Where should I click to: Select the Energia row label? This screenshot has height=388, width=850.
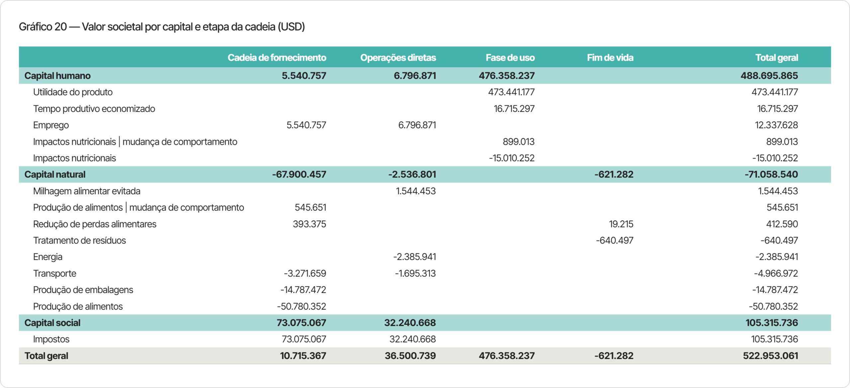[x=47, y=257]
